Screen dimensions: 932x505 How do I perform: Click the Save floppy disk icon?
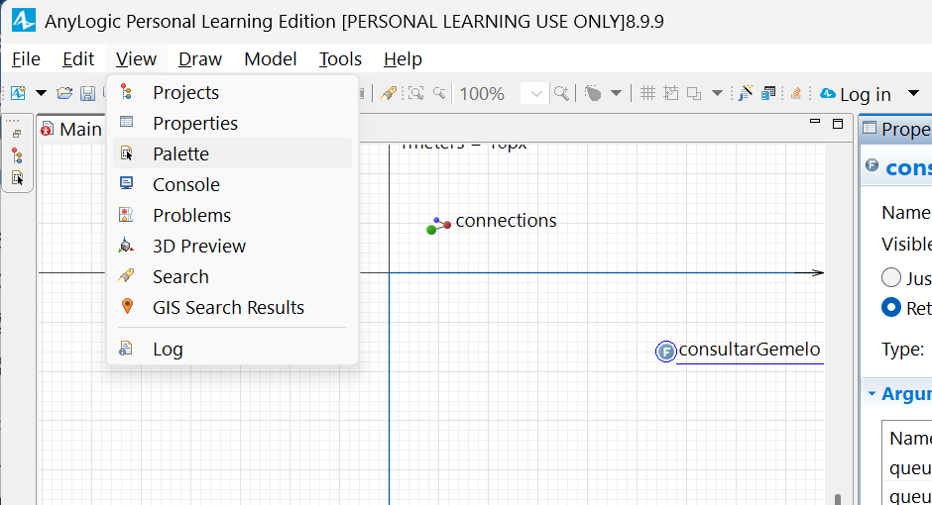[x=88, y=93]
